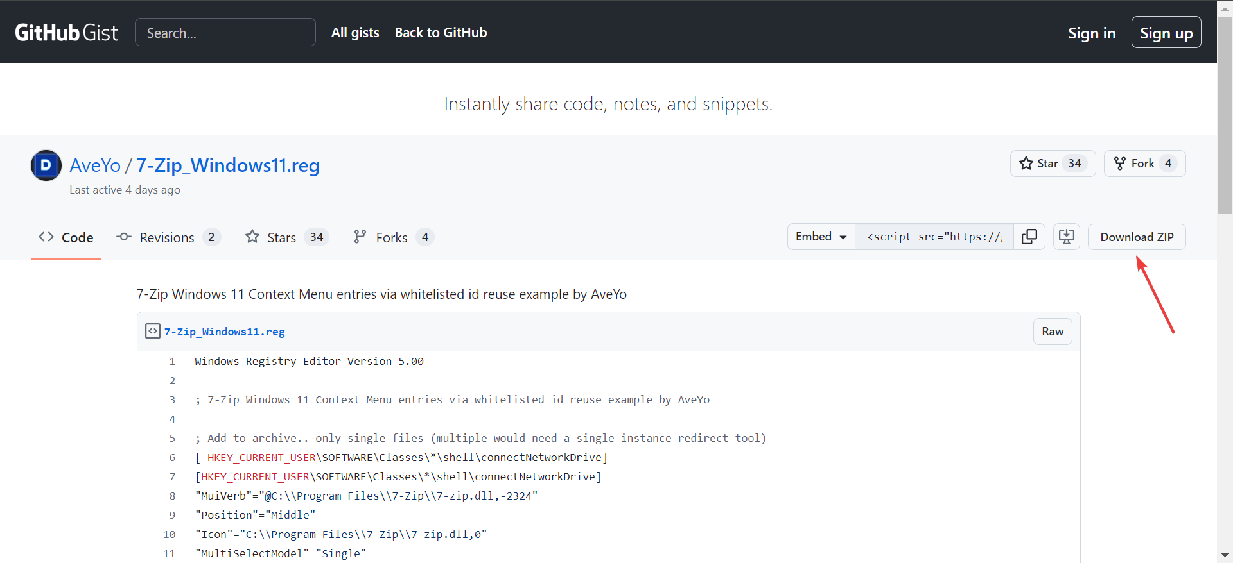Open the 7-Zip_Windows11.reg gist title link
1233x563 pixels.
(228, 165)
